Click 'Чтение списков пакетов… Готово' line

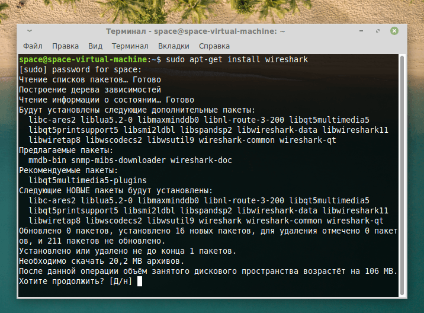tap(90, 79)
